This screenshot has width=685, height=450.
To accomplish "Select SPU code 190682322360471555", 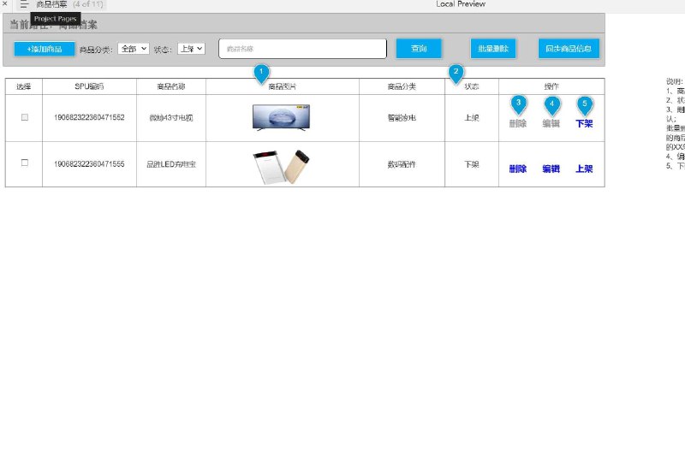I will pos(89,164).
